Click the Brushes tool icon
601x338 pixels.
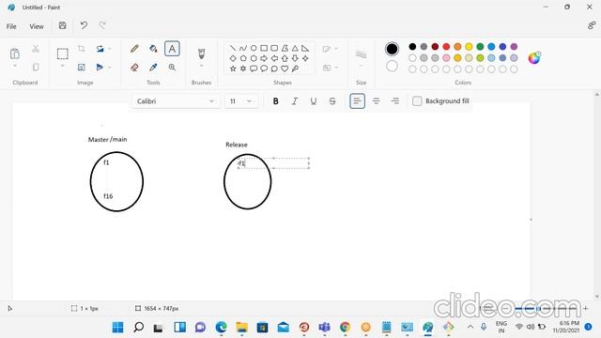pos(201,54)
